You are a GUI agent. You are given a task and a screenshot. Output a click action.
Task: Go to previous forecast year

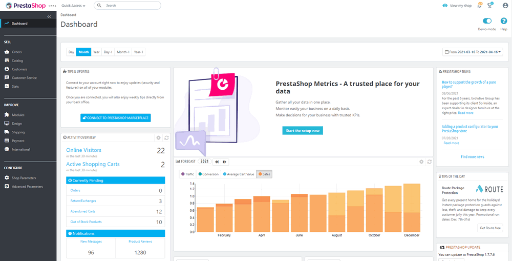[x=217, y=162]
